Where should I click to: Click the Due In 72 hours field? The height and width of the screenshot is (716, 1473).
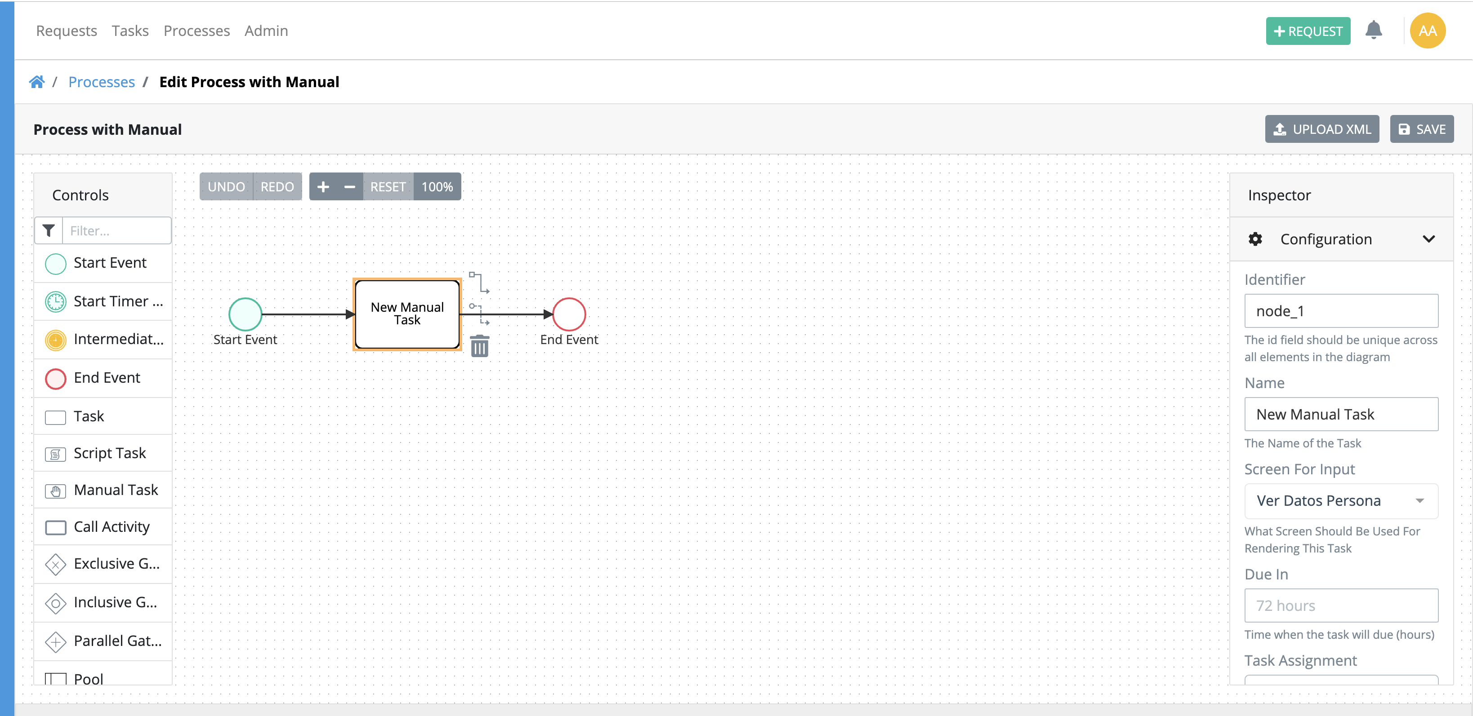[x=1341, y=606]
